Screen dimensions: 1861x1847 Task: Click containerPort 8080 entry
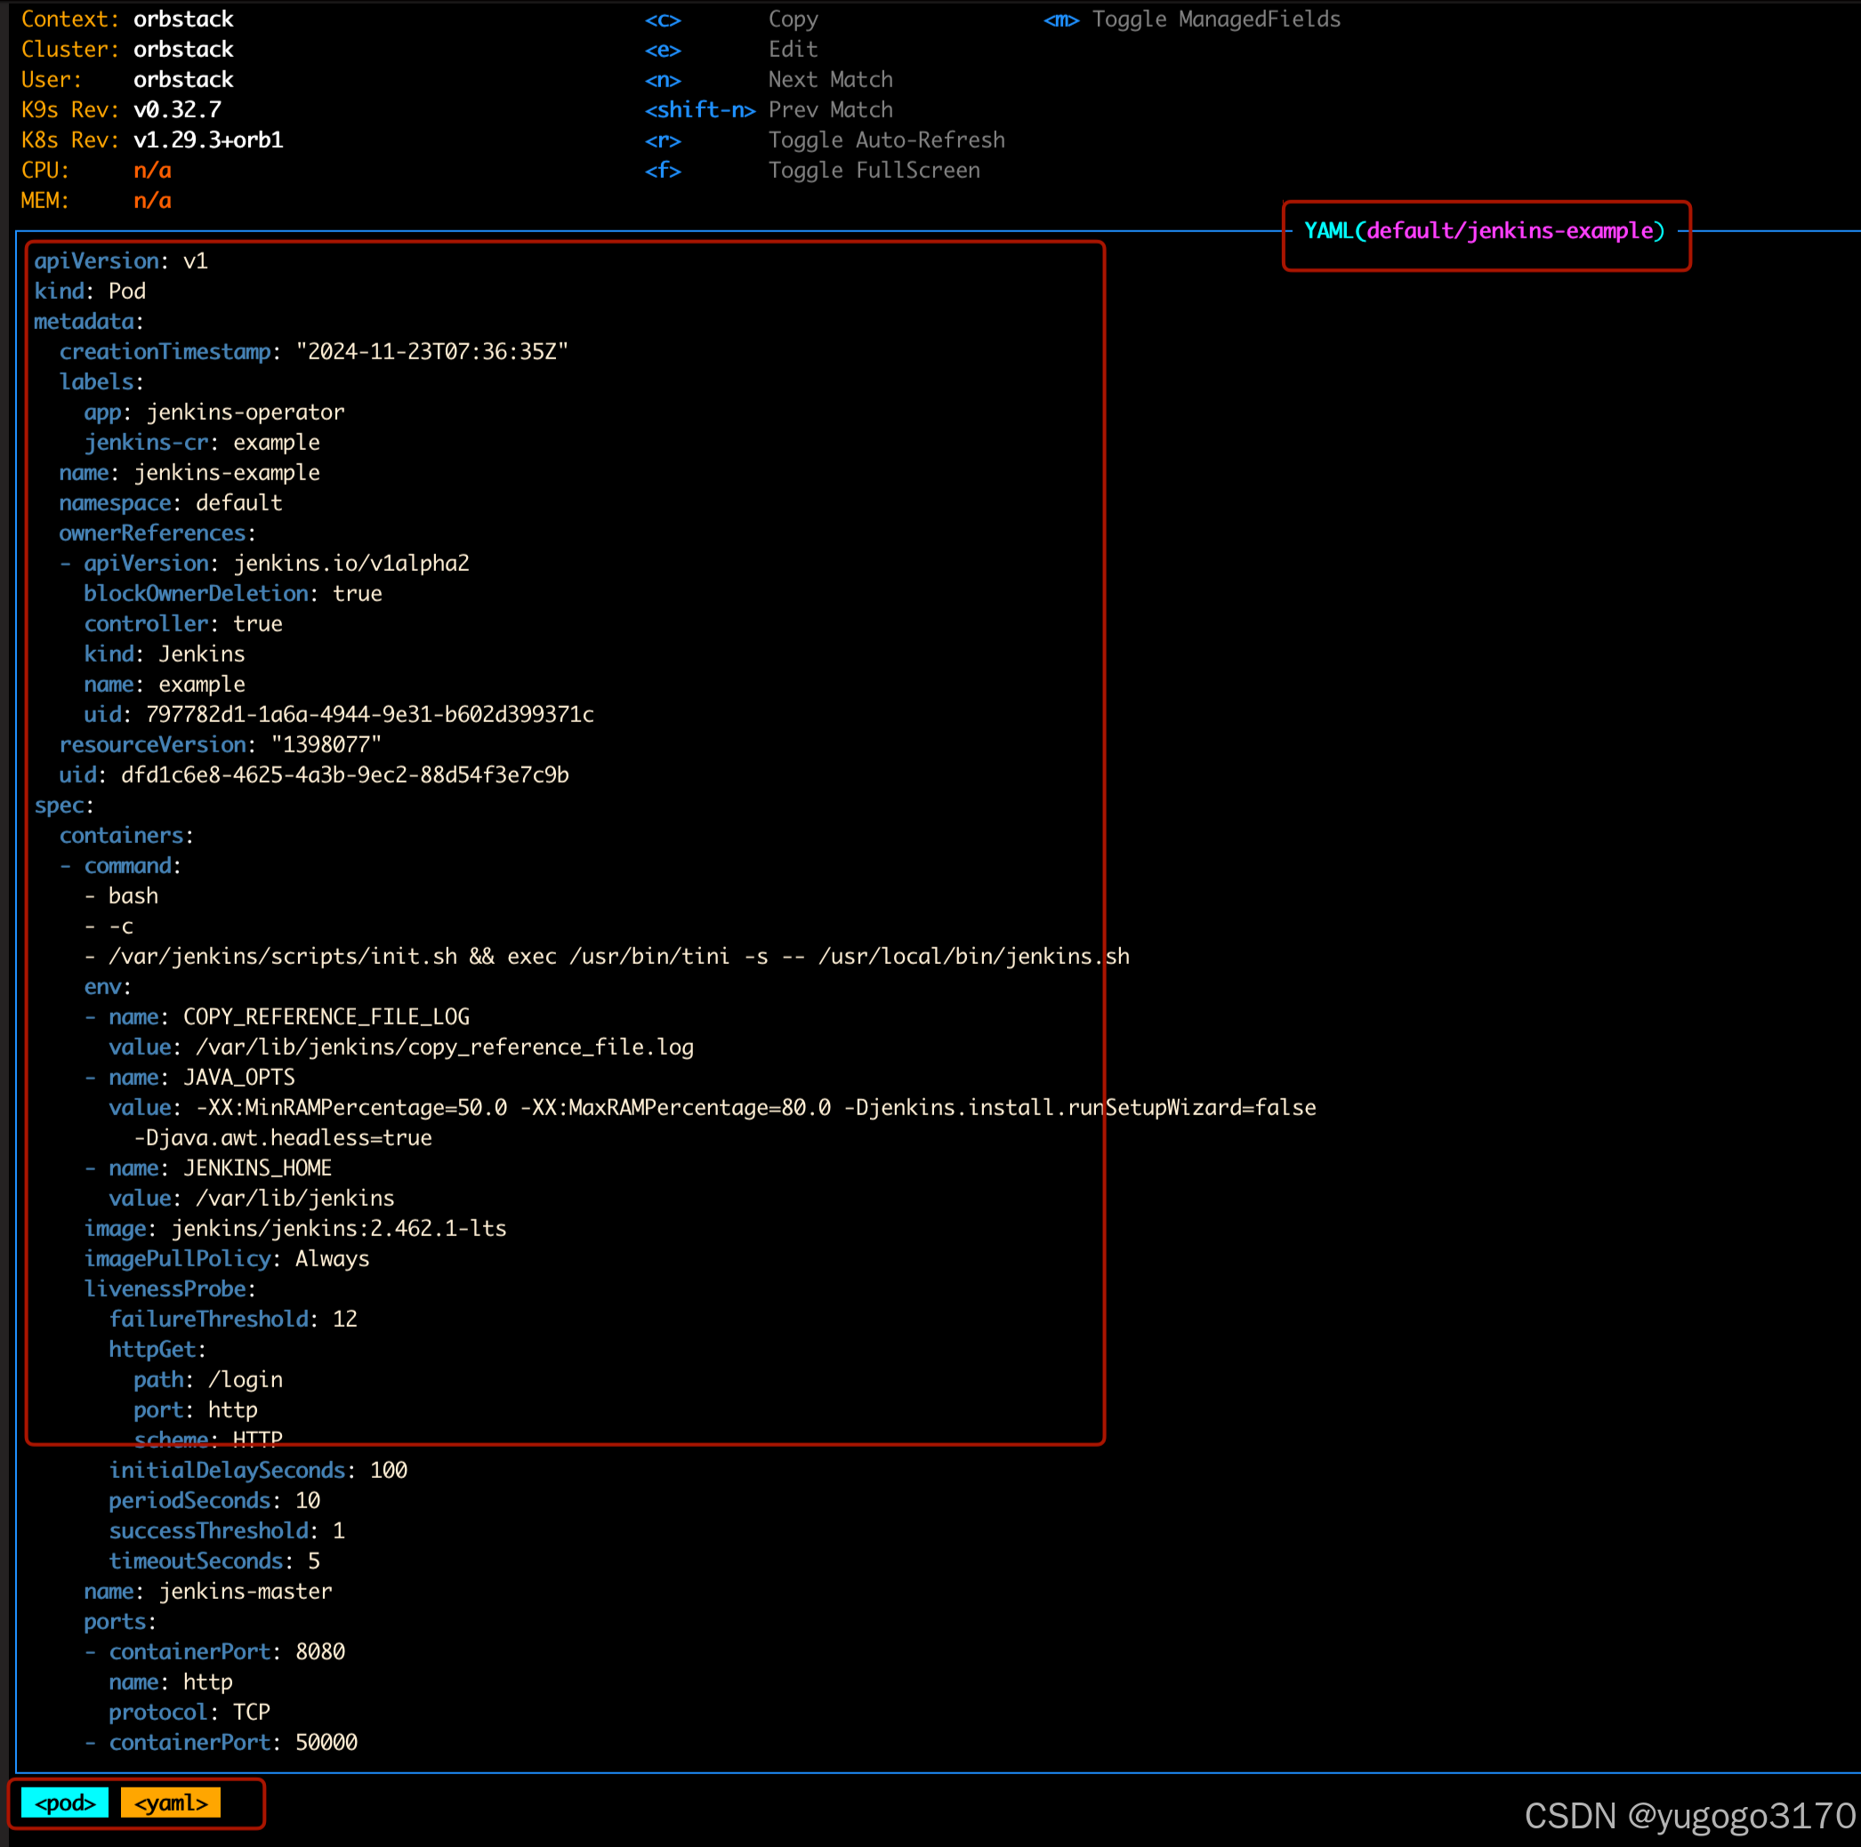226,1651
